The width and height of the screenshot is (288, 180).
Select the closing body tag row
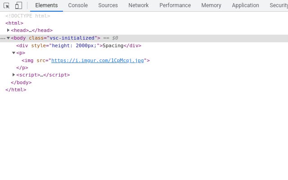click(x=21, y=82)
